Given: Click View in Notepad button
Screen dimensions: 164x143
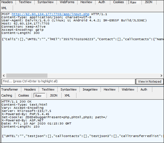Looking at the screenshot, I should [x=150, y=82].
